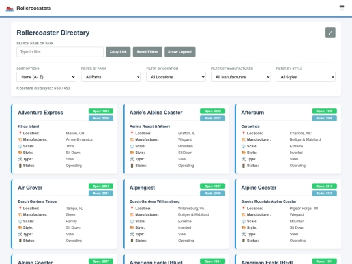Open the hamburger menu
Screen dimensions: 352x264
coord(342,8)
